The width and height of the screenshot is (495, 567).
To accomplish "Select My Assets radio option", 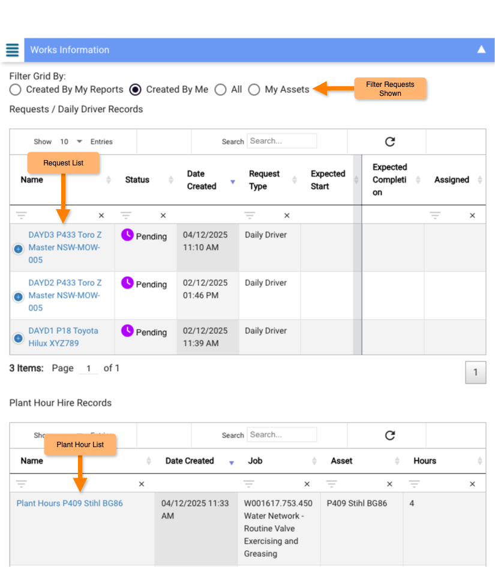I will tap(254, 89).
